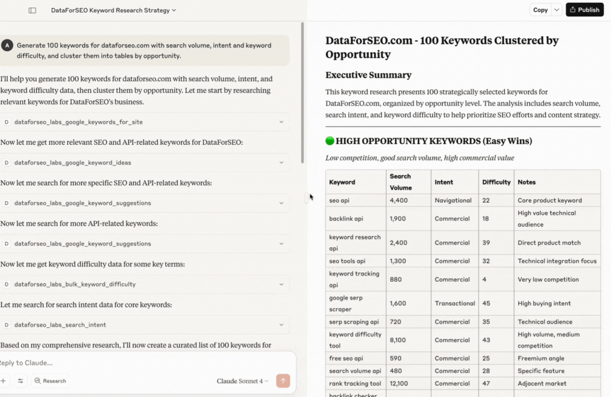Screen dimensions: 611x397
Task: Click the user avatar 'A' icon
Action: [7, 46]
